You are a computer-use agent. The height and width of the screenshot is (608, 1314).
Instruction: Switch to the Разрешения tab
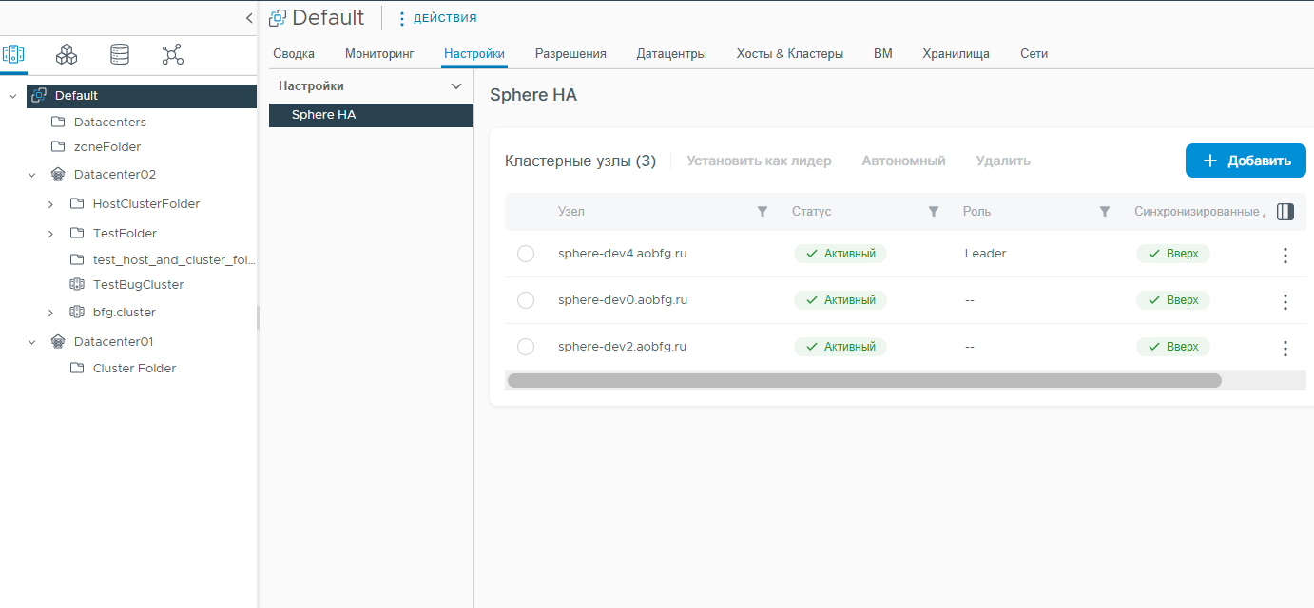(570, 54)
